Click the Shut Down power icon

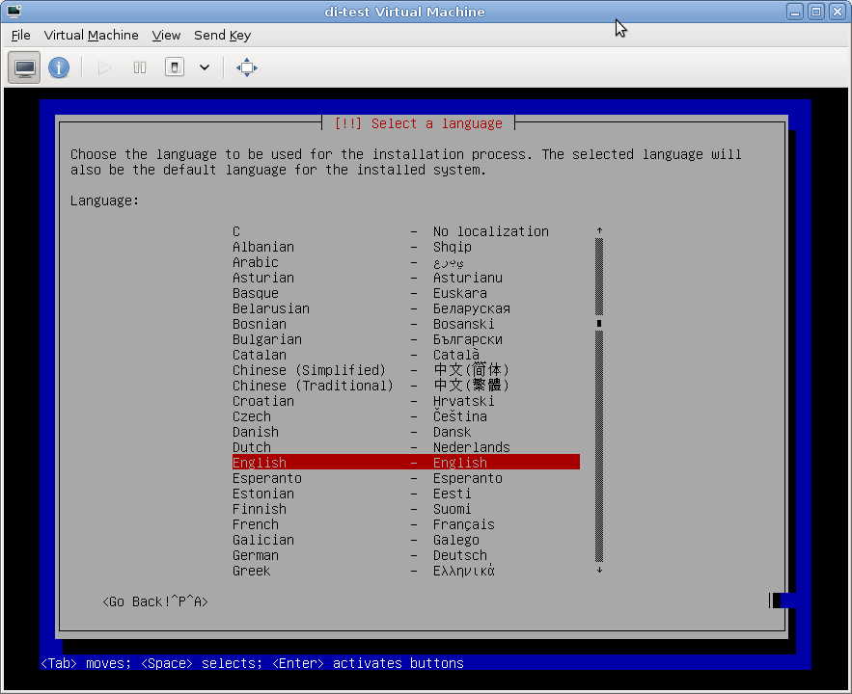pyautogui.click(x=175, y=67)
